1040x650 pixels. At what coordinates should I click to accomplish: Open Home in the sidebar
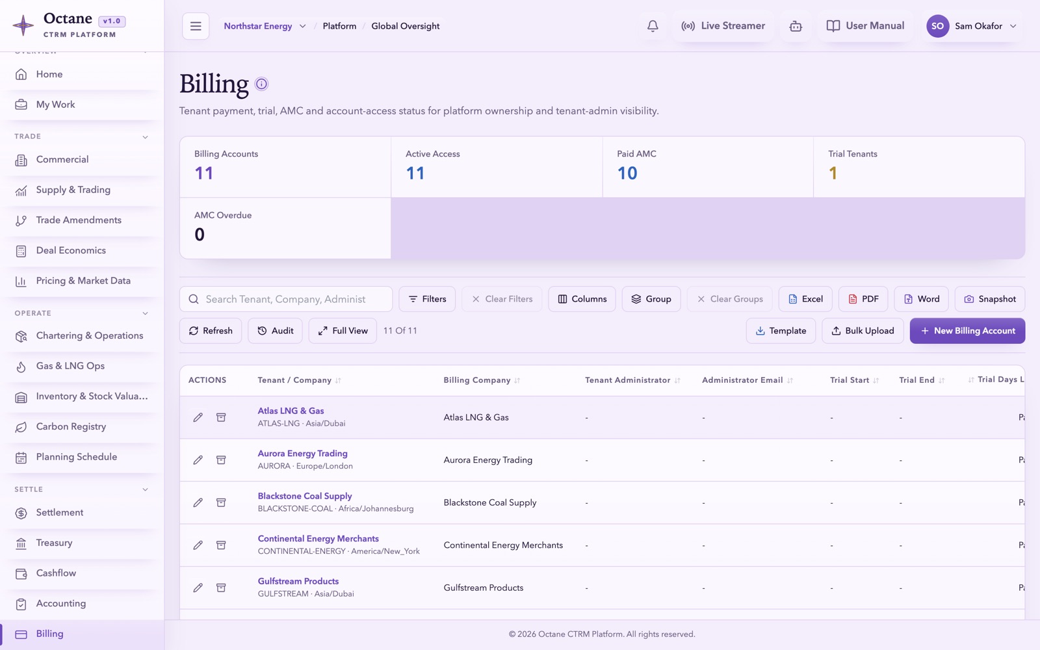[x=82, y=74]
